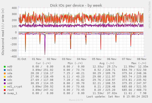The image size is (152, 103).
Task: Click sda current value 28.28 / 116.17
Action: 42,73
